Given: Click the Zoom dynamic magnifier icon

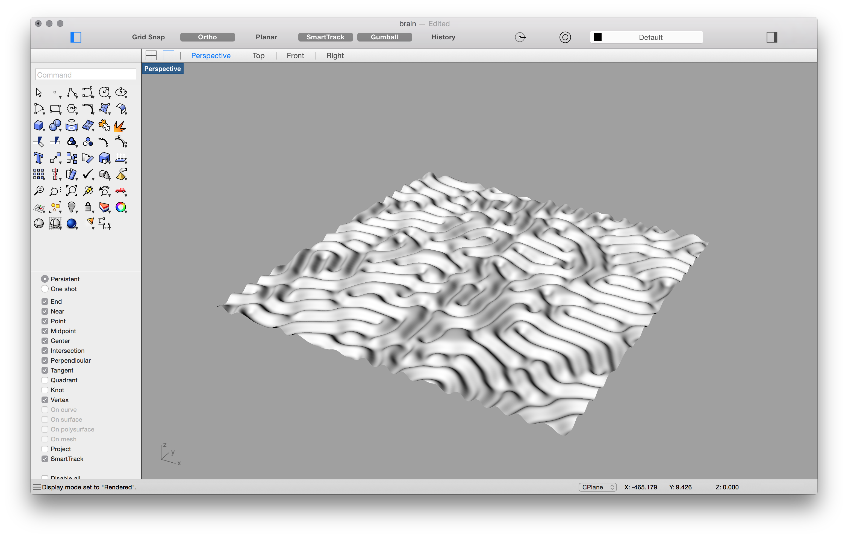Looking at the screenshot, I should (x=39, y=191).
